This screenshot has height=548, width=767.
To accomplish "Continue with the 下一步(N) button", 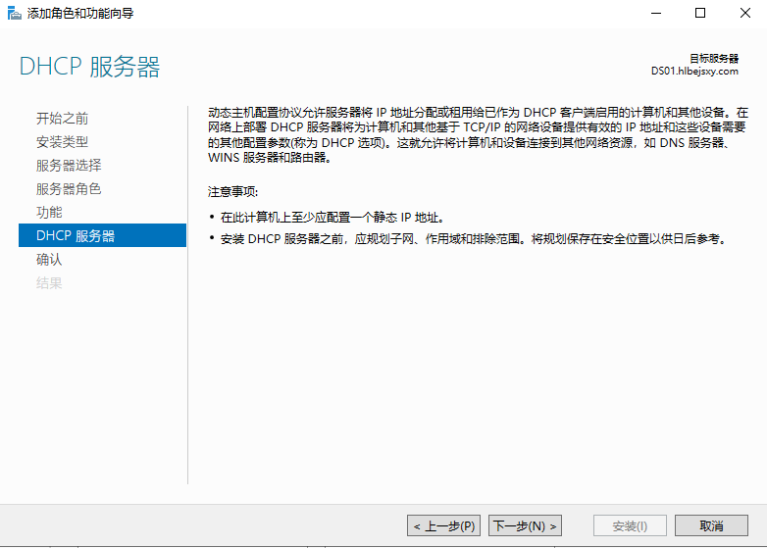I will [x=526, y=526].
